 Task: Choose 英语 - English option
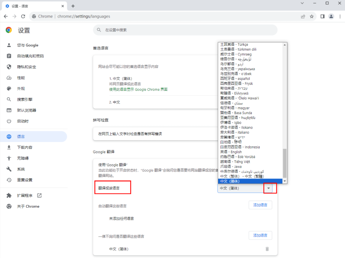pos(250,152)
